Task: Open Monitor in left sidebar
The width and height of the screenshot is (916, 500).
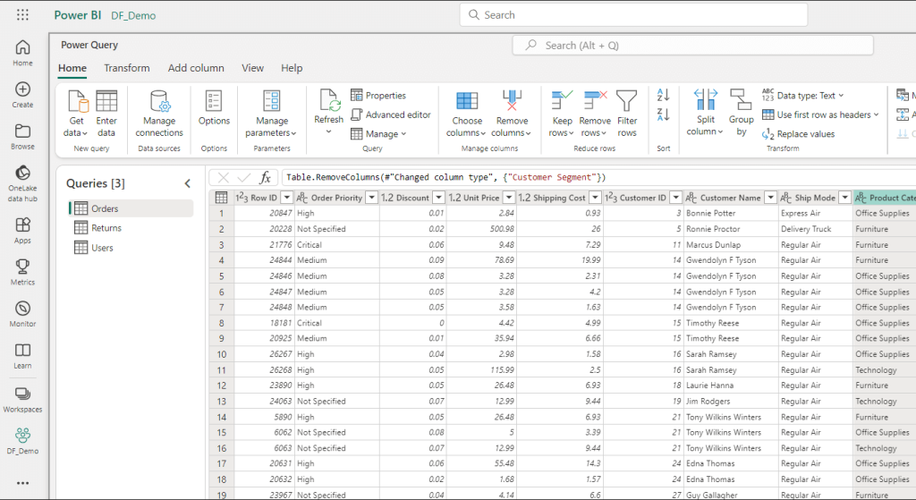Action: [22, 314]
